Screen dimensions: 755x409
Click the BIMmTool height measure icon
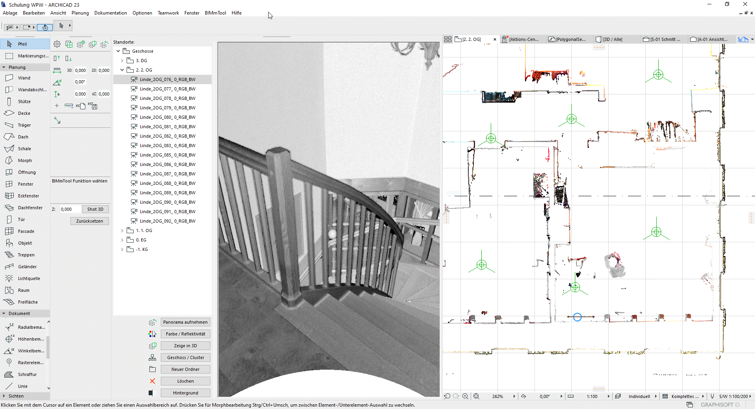point(57,94)
